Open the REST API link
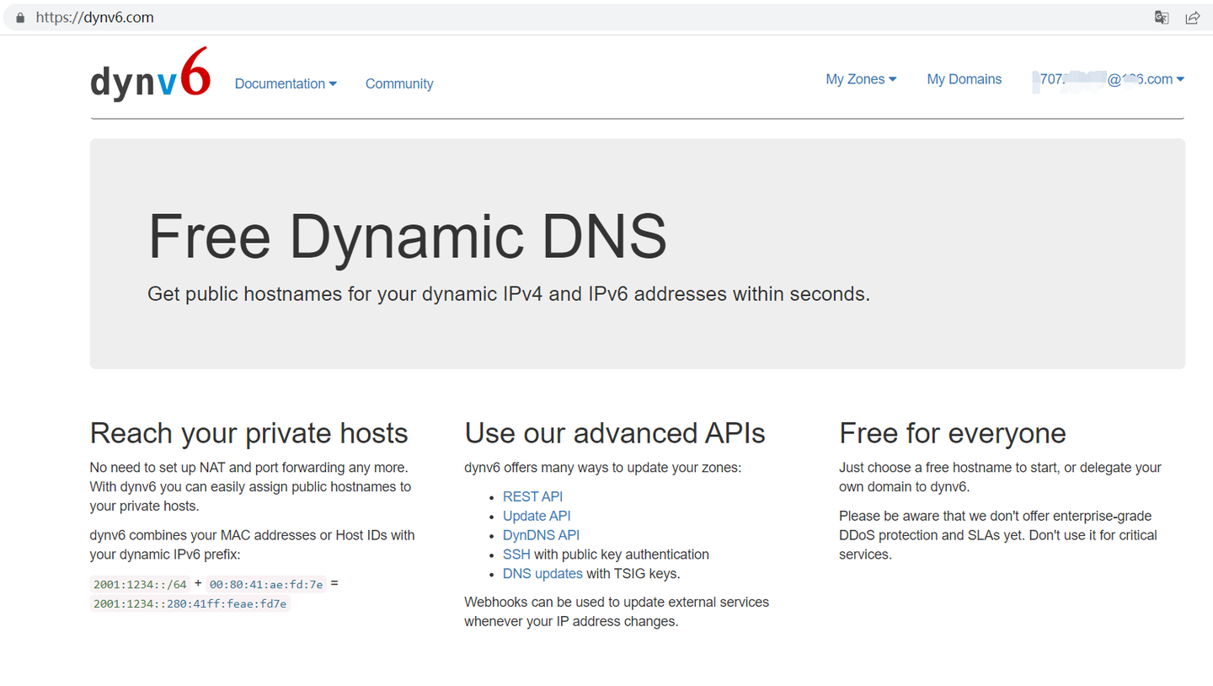 coord(532,496)
